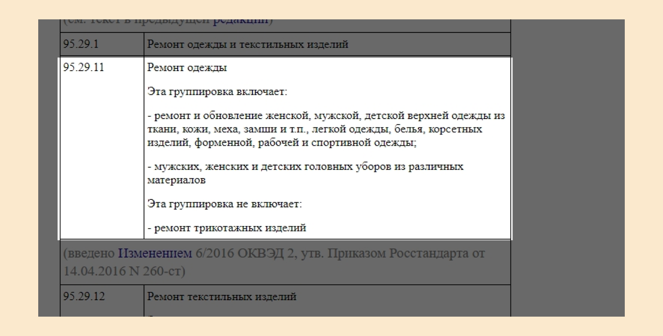Click line starting "ремонт и обновление женской"
This screenshot has width=663, height=336.
(x=326, y=116)
